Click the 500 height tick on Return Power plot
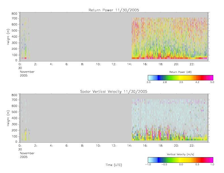 click(x=14, y=31)
